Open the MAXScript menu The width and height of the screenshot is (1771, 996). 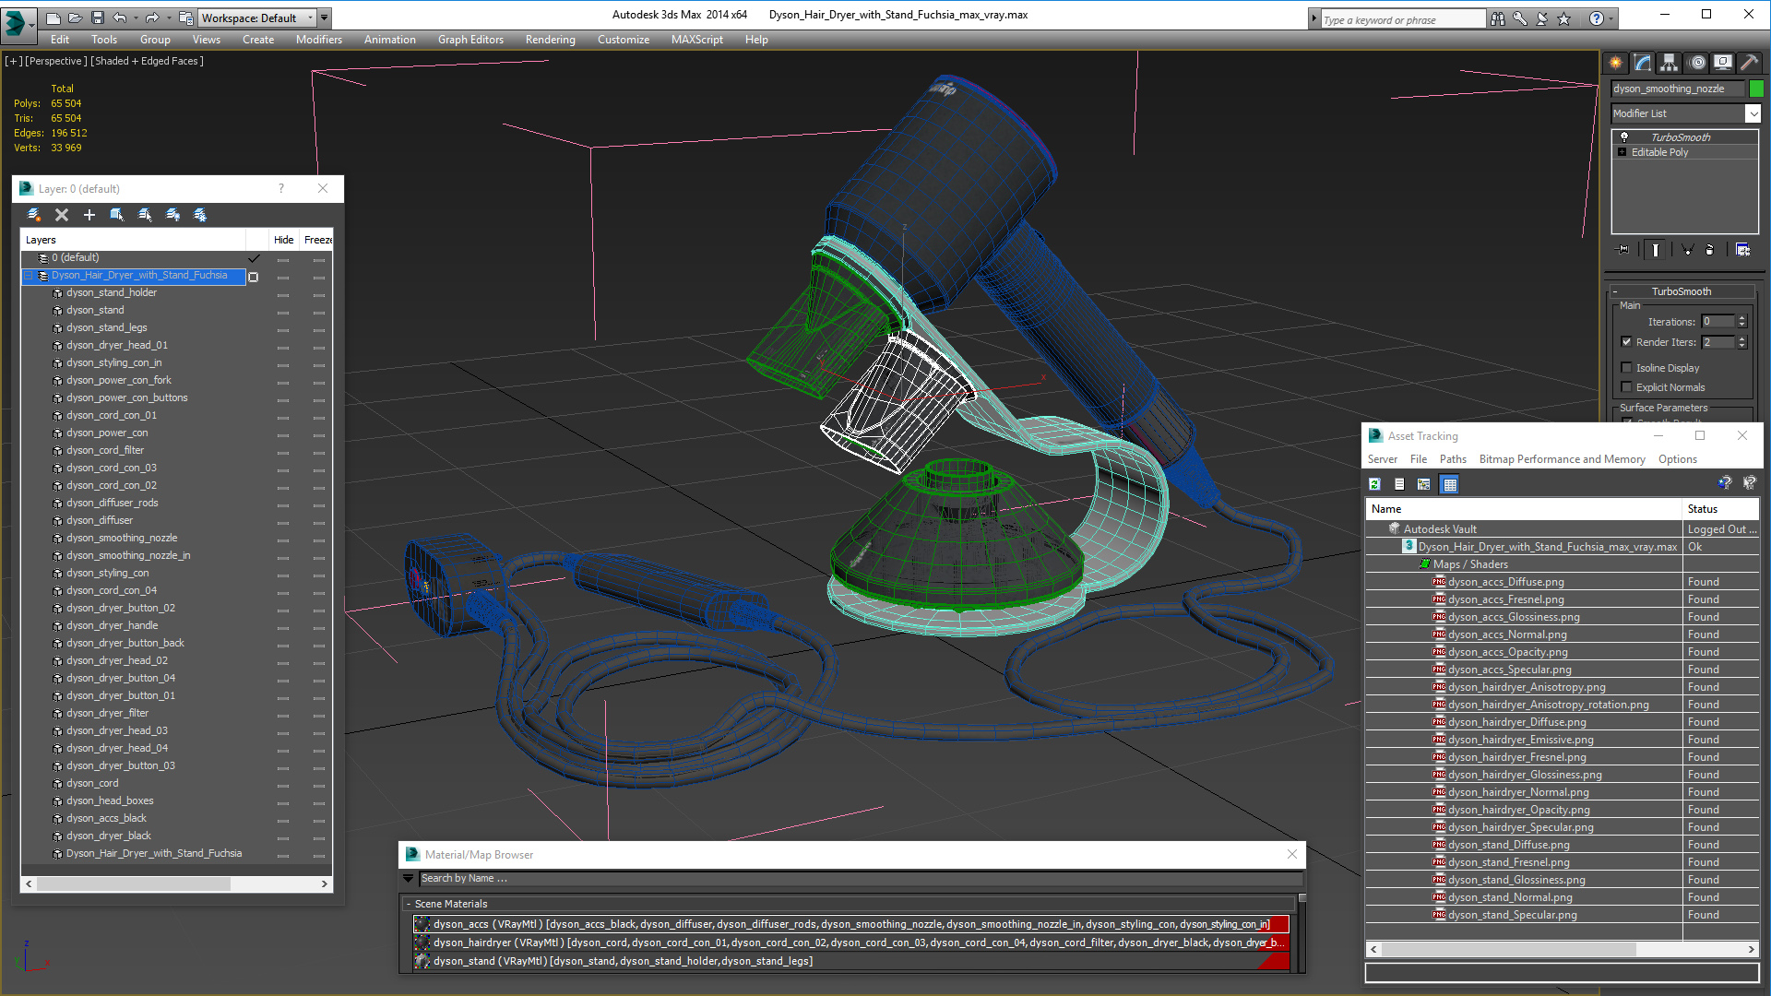pyautogui.click(x=696, y=40)
